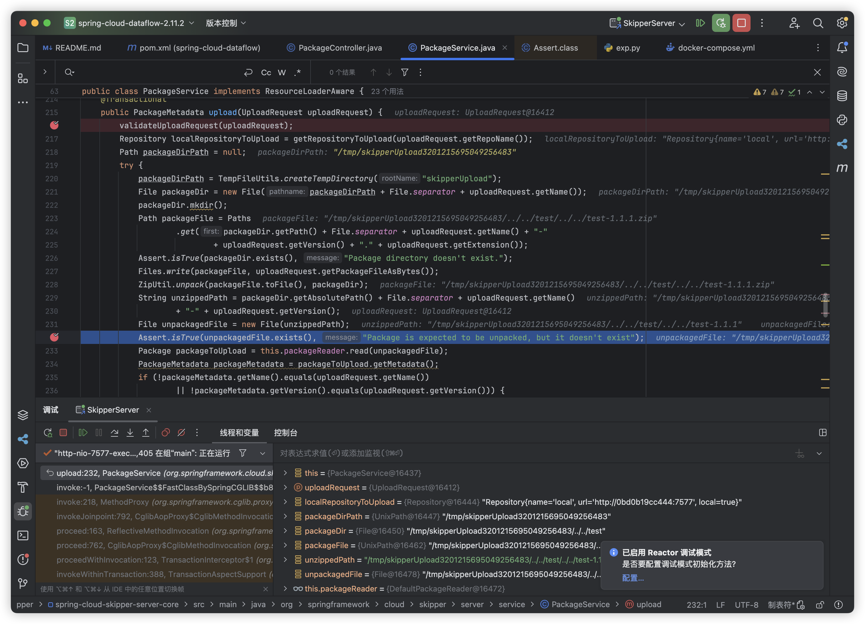Click the editor vertical scrollbar thumb
Screen dimensions: 865x624
(x=825, y=304)
